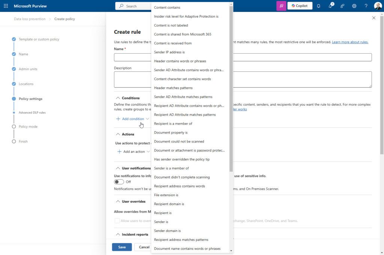
Task: Collapse the Conditions section
Action: (118, 98)
